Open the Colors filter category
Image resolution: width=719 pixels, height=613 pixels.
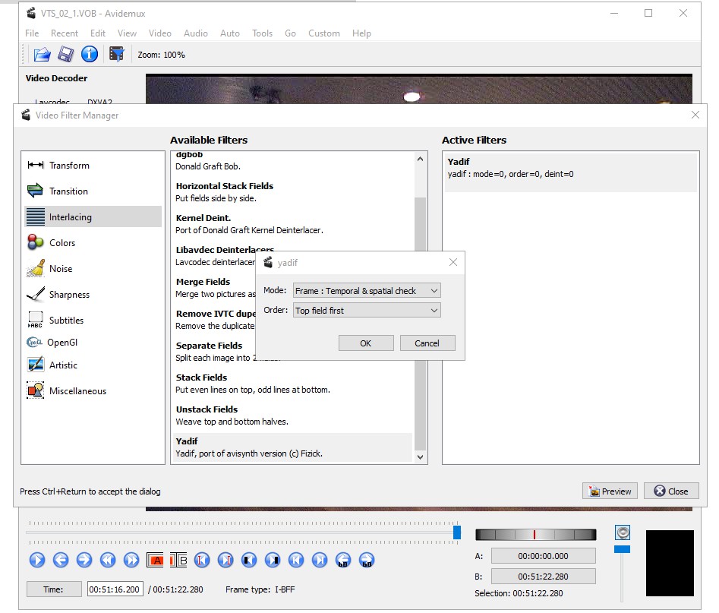coord(93,243)
